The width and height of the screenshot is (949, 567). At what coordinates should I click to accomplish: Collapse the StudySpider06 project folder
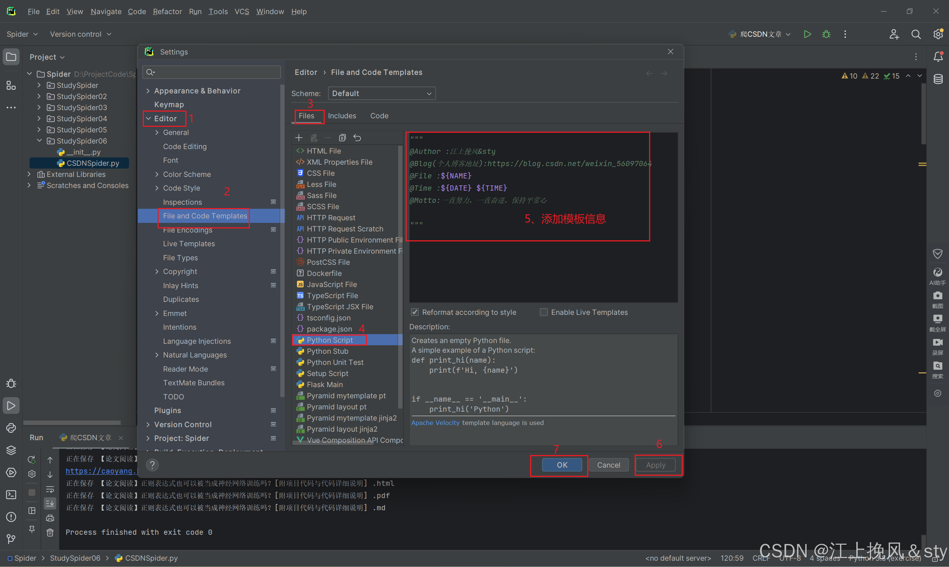[39, 141]
